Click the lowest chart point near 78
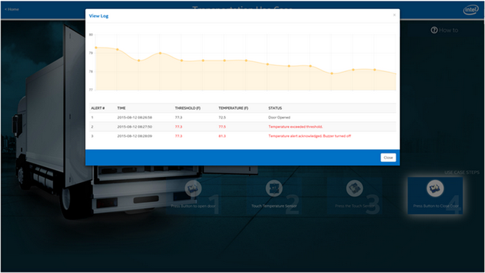This screenshot has width=485, height=273. pyautogui.click(x=332, y=73)
